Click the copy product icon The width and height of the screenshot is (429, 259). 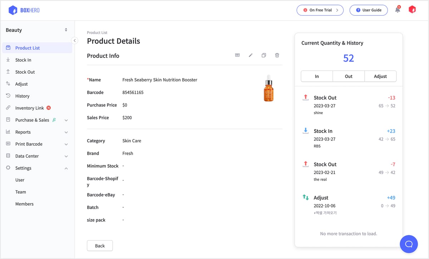pyautogui.click(x=264, y=55)
